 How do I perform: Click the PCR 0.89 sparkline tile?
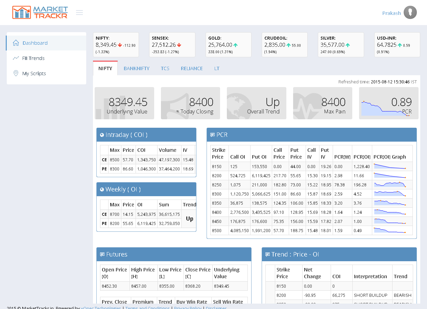(388, 103)
